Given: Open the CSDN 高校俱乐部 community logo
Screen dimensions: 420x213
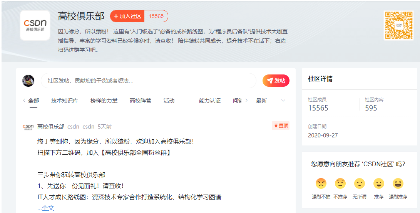Looking at the screenshot, I should tap(35, 25).
